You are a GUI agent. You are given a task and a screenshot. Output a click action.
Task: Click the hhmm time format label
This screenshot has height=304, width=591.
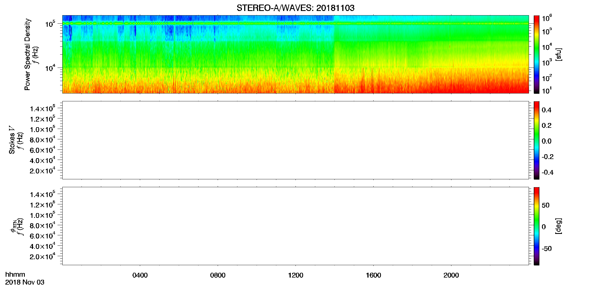15,274
